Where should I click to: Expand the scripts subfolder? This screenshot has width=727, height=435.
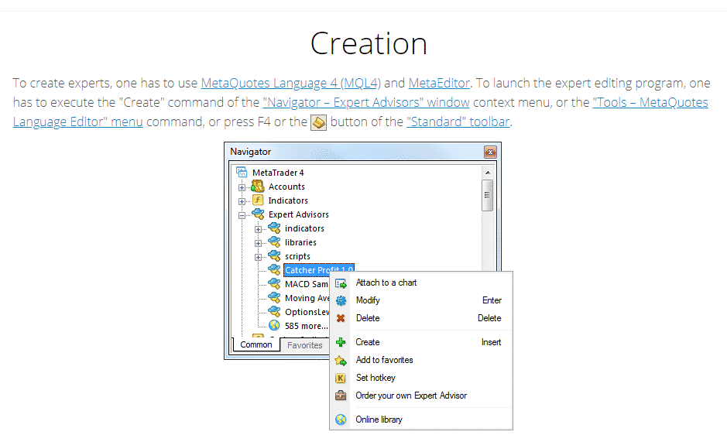point(259,257)
